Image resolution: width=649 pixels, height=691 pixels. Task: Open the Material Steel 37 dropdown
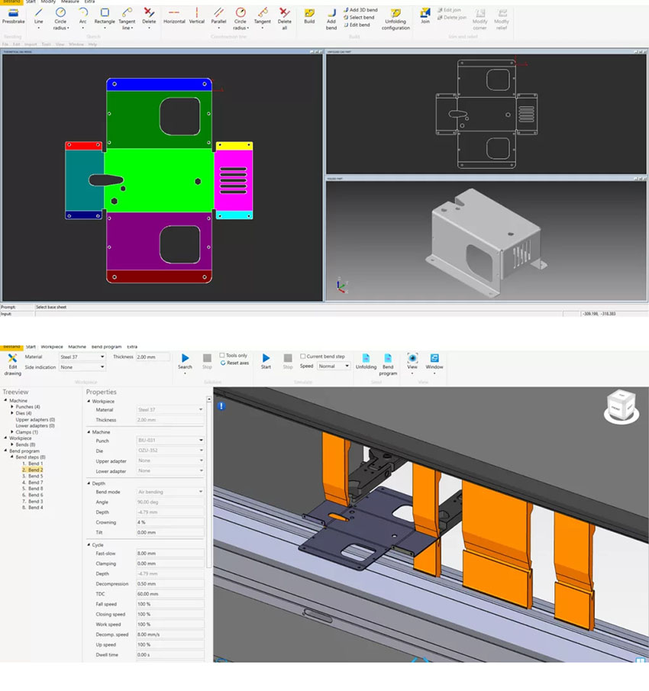[82, 357]
